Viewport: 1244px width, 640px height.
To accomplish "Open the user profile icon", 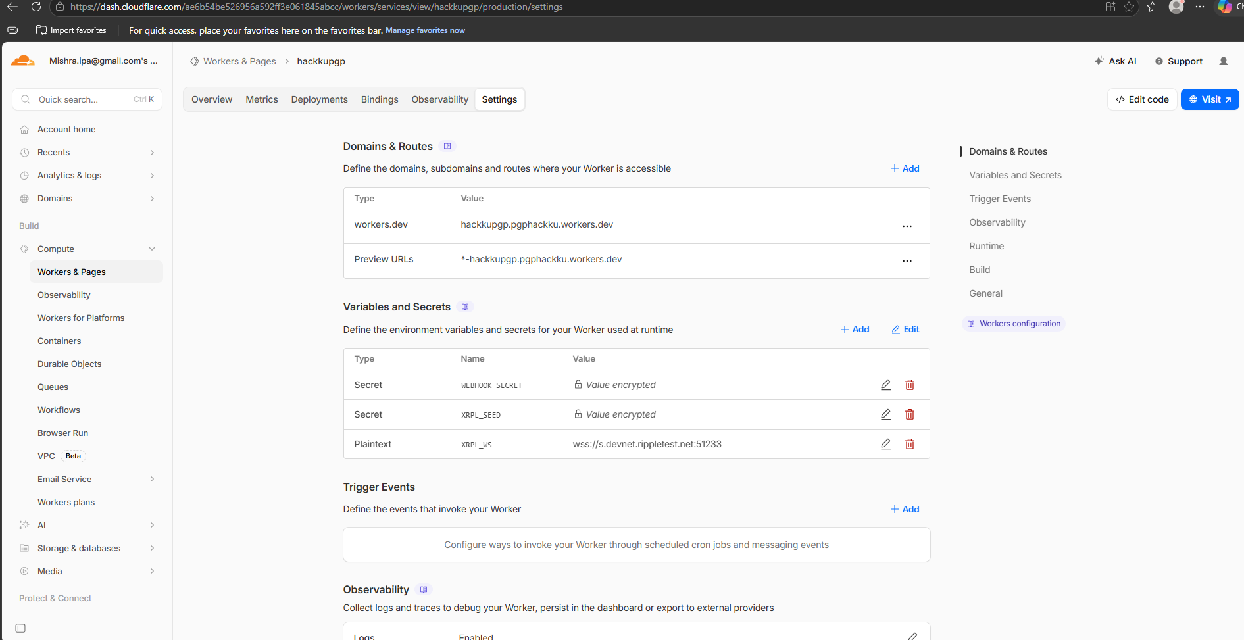I will (x=1224, y=61).
